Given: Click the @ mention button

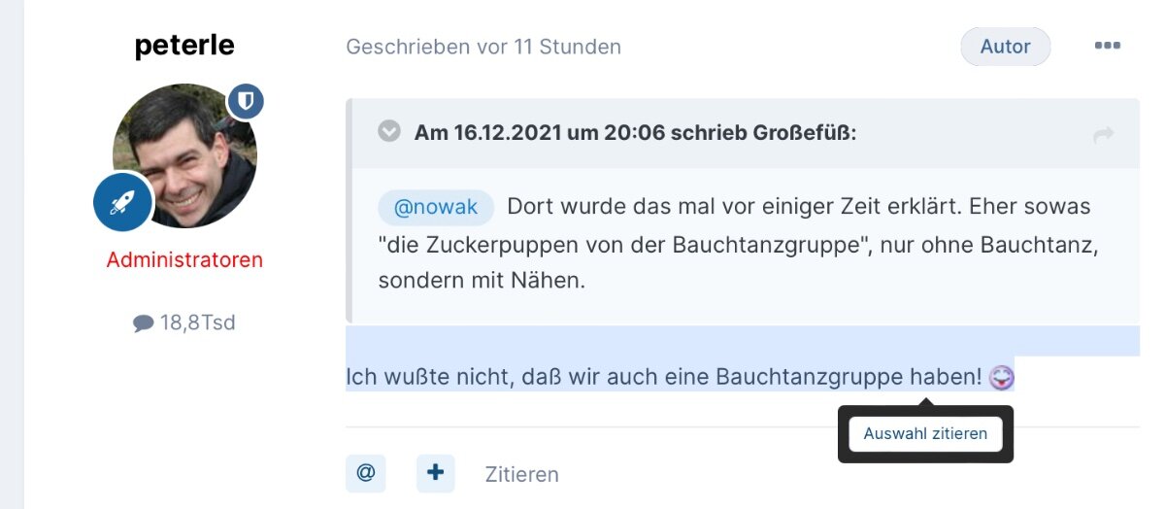Looking at the screenshot, I should pyautogui.click(x=365, y=473).
